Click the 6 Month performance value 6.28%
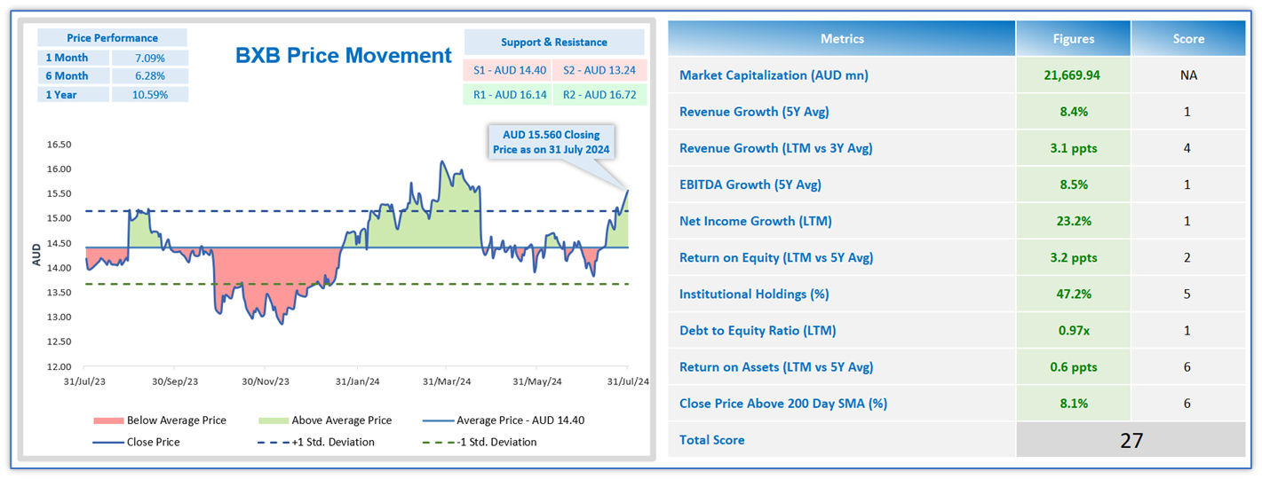Screen dimensions: 1262x479 149,76
